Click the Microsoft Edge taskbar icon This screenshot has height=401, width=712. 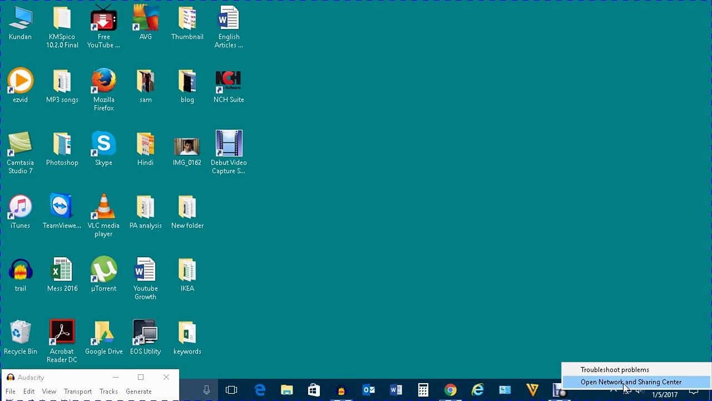point(260,390)
